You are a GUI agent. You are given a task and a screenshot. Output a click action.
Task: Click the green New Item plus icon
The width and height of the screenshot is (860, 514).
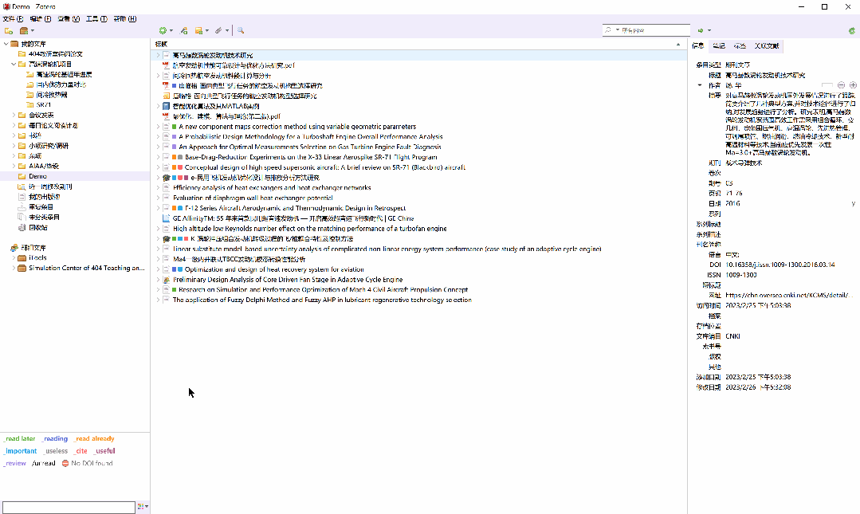coord(163,31)
